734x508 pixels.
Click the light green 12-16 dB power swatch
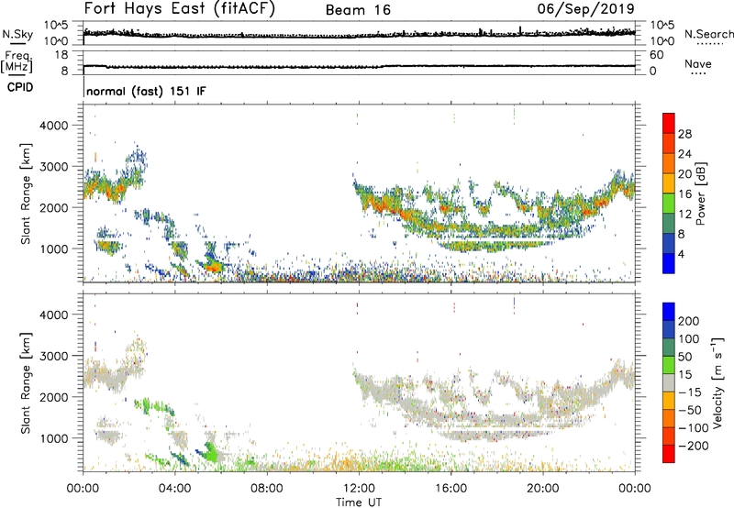click(669, 204)
